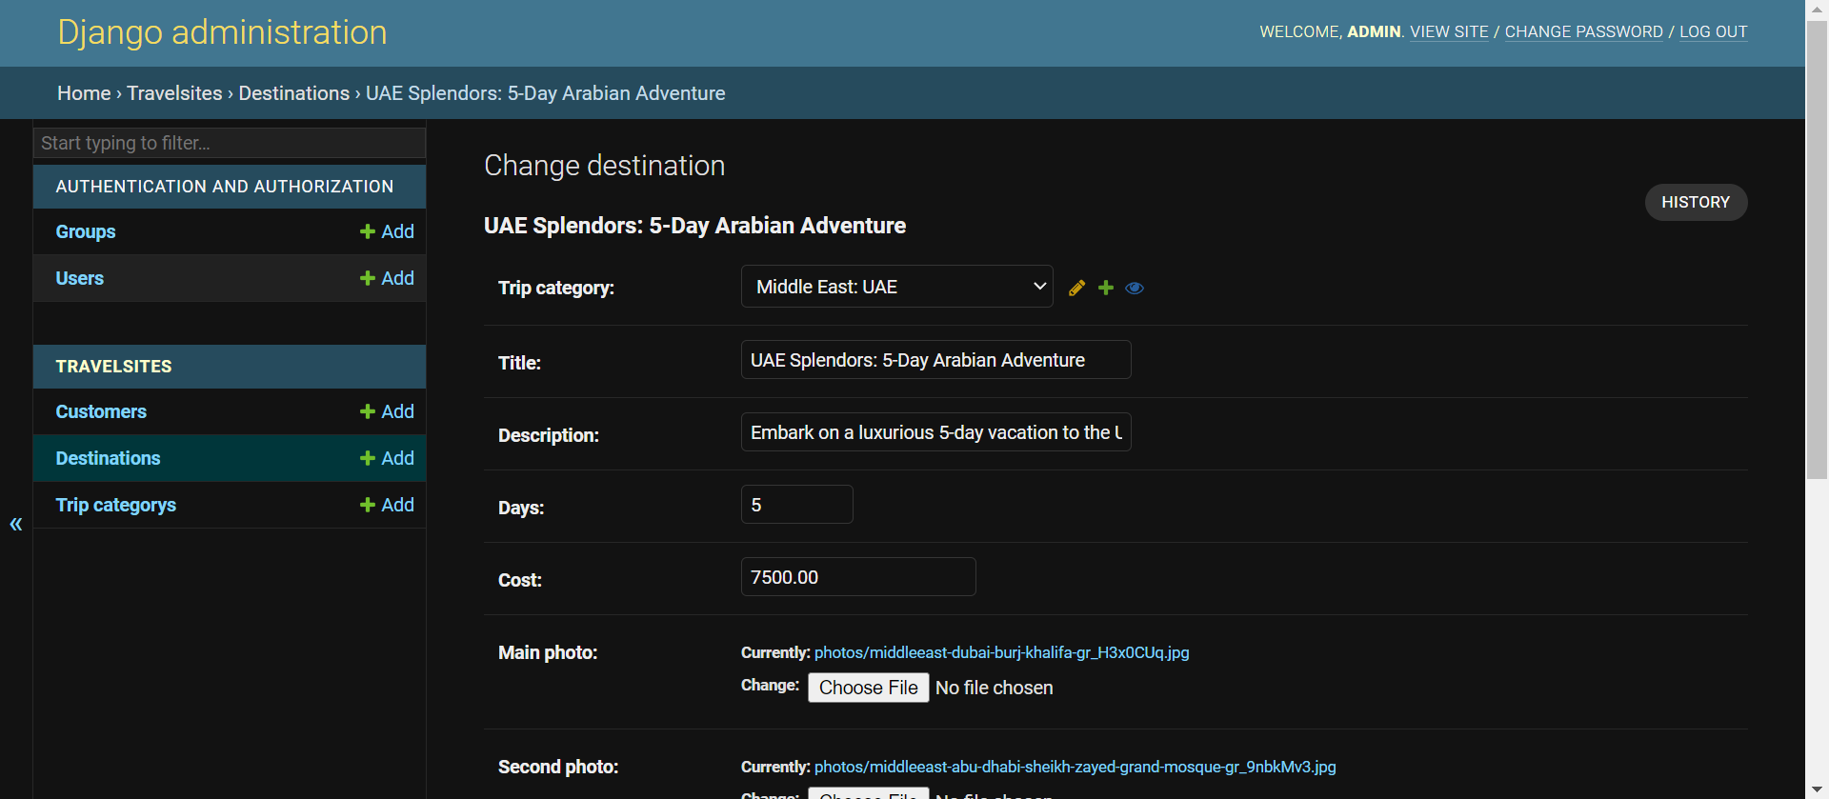Image resolution: width=1829 pixels, height=799 pixels.
Task: Choose a file for Main photo
Action: point(868,688)
